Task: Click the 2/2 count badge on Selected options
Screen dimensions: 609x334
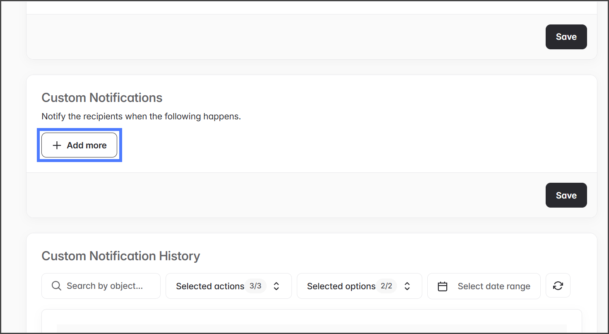Action: (386, 286)
